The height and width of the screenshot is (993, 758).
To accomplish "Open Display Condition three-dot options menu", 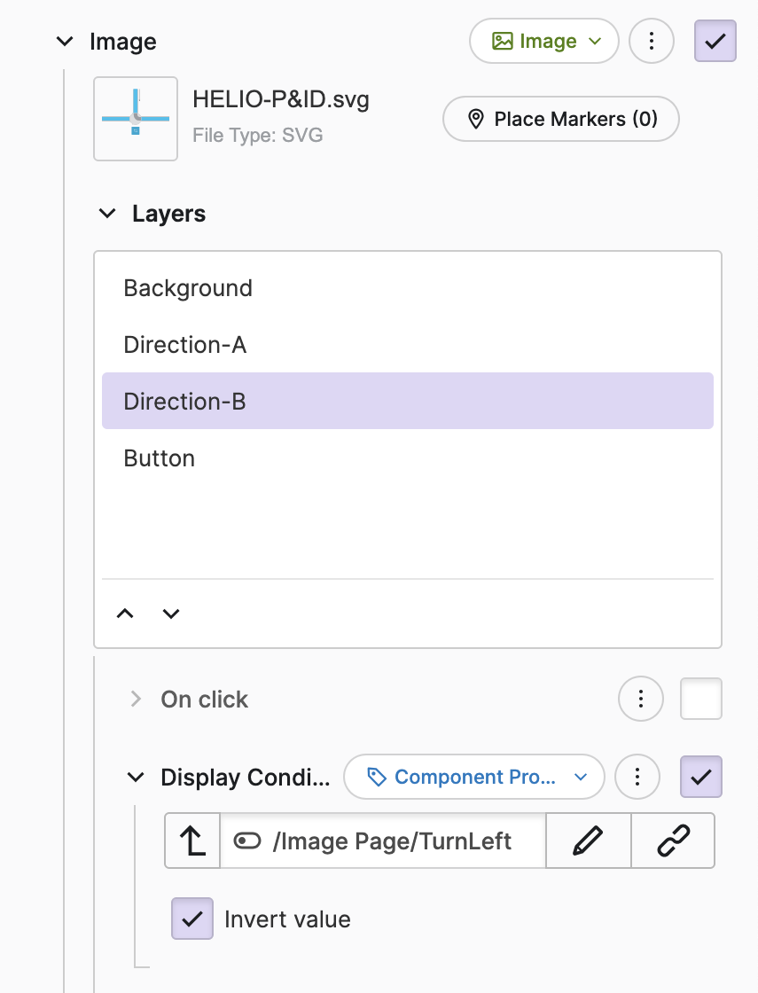I will tap(637, 778).
